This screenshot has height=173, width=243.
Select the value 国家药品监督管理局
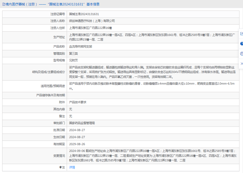point(82,123)
